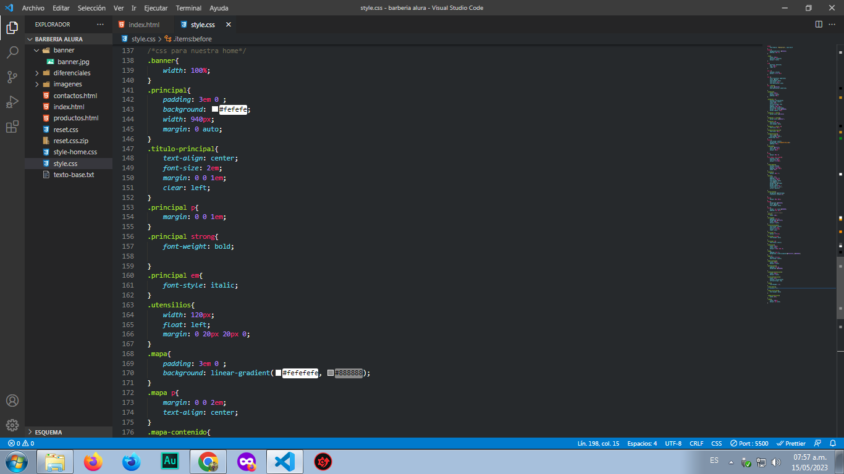This screenshot has height=474, width=844.
Task: Switch to the index.html tab
Action: (x=143, y=25)
